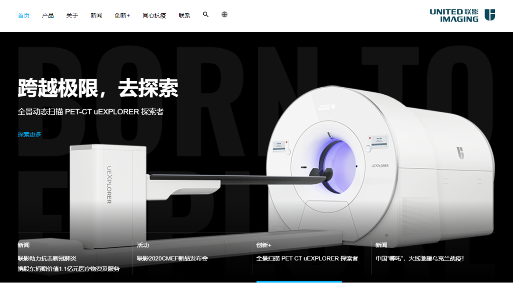Click the blue active slide progress bar

299,282
